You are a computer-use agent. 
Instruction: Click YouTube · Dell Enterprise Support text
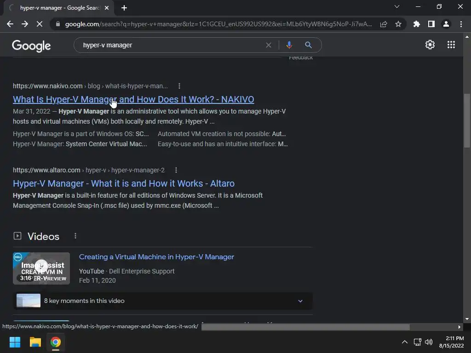coord(127,271)
